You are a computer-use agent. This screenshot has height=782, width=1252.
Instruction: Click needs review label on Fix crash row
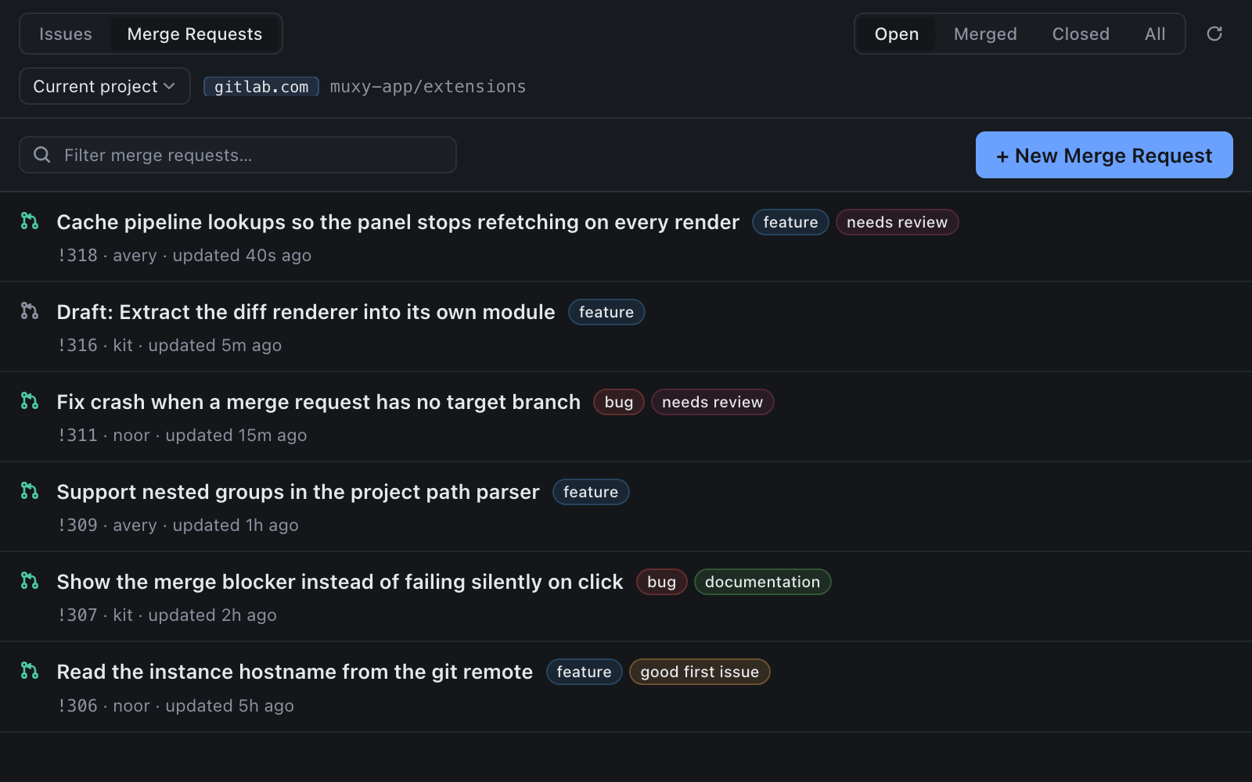coord(712,402)
